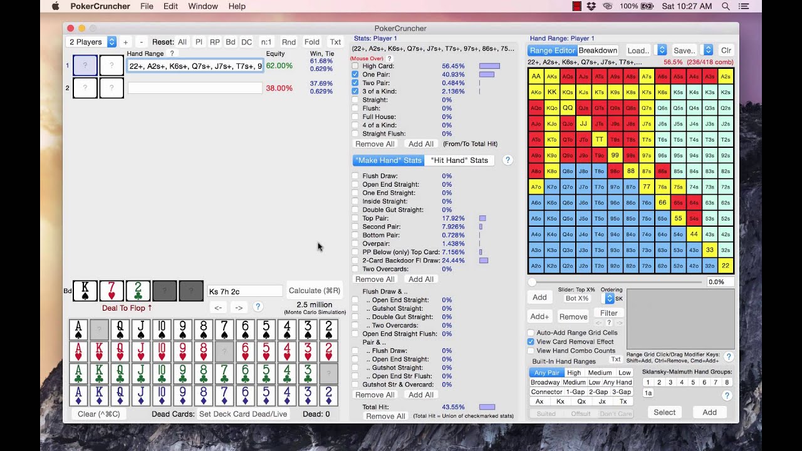Uncheck Two Pair stat
The width and height of the screenshot is (802, 451).
355,83
